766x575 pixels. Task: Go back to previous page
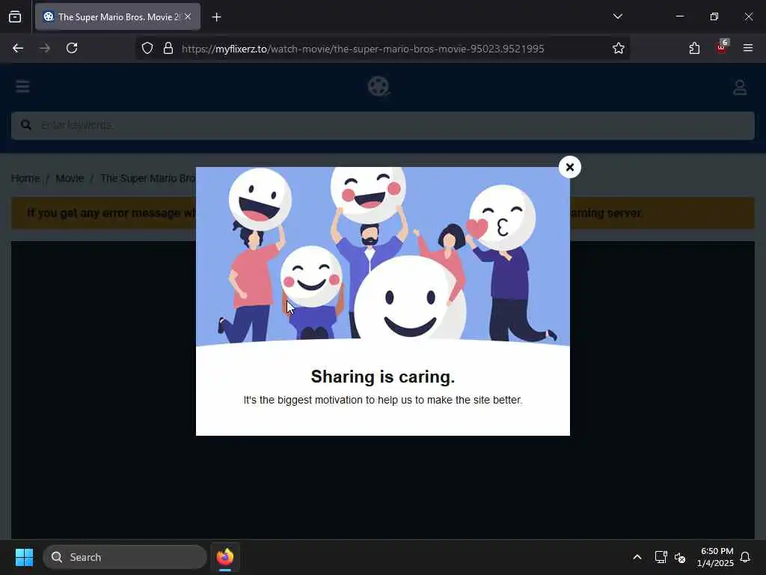click(18, 48)
